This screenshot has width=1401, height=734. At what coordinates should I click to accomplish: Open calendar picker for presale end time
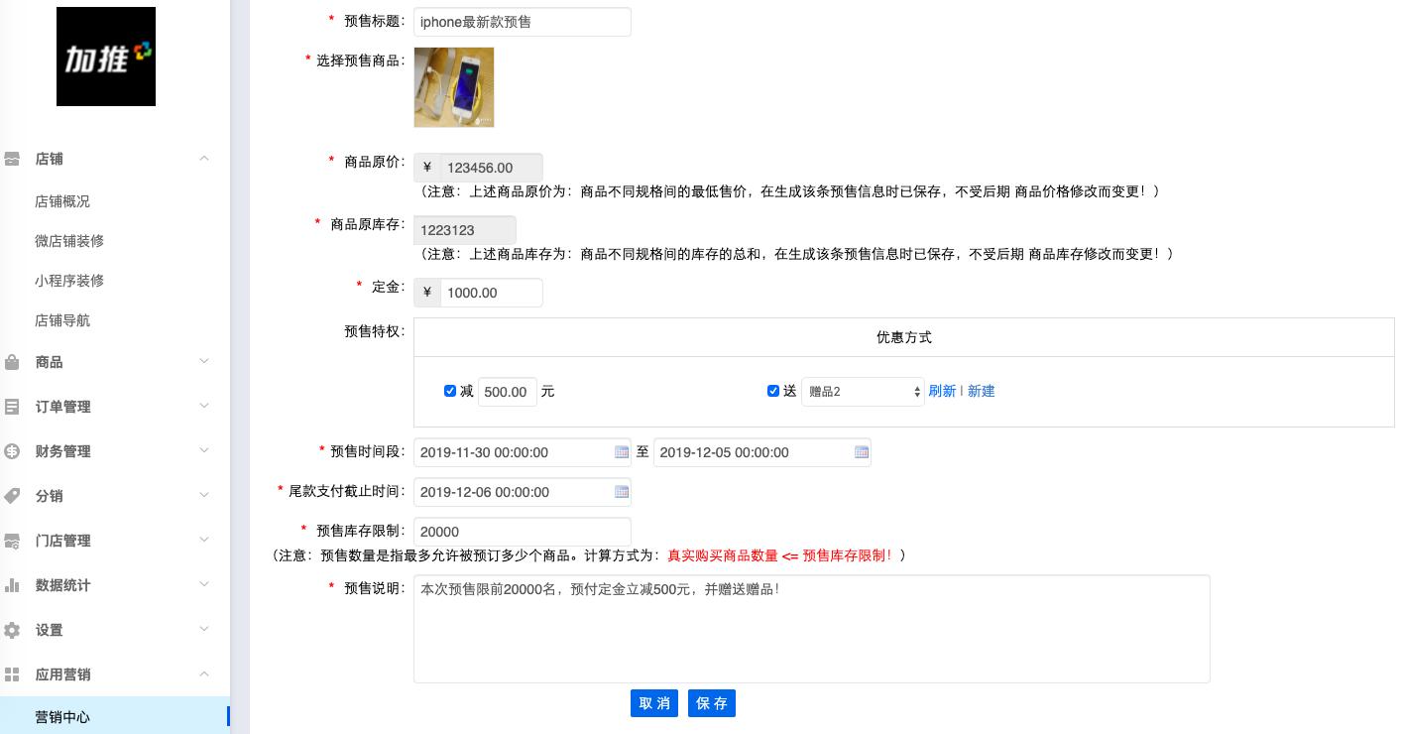pos(862,452)
